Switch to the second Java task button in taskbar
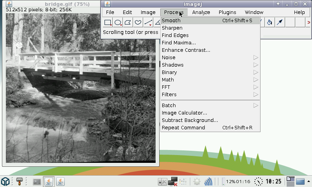The height and width of the screenshot is (187, 312). tap(60, 182)
